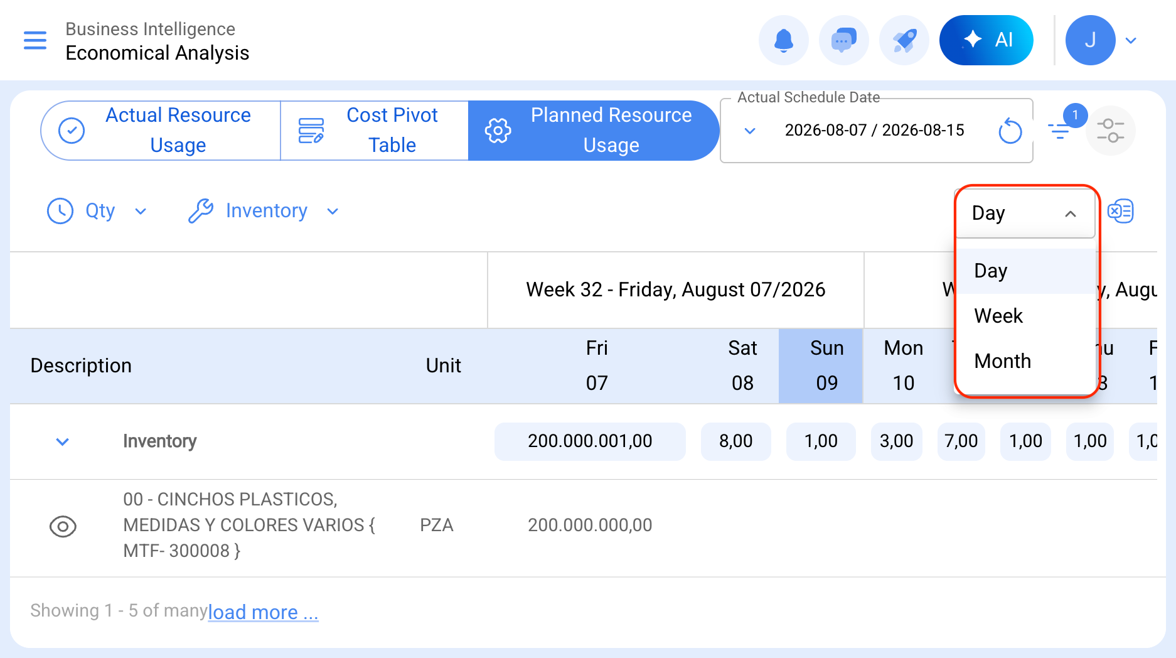Viewport: 1176px width, 658px height.
Task: Select the Sat 08 column header
Action: [x=742, y=365]
